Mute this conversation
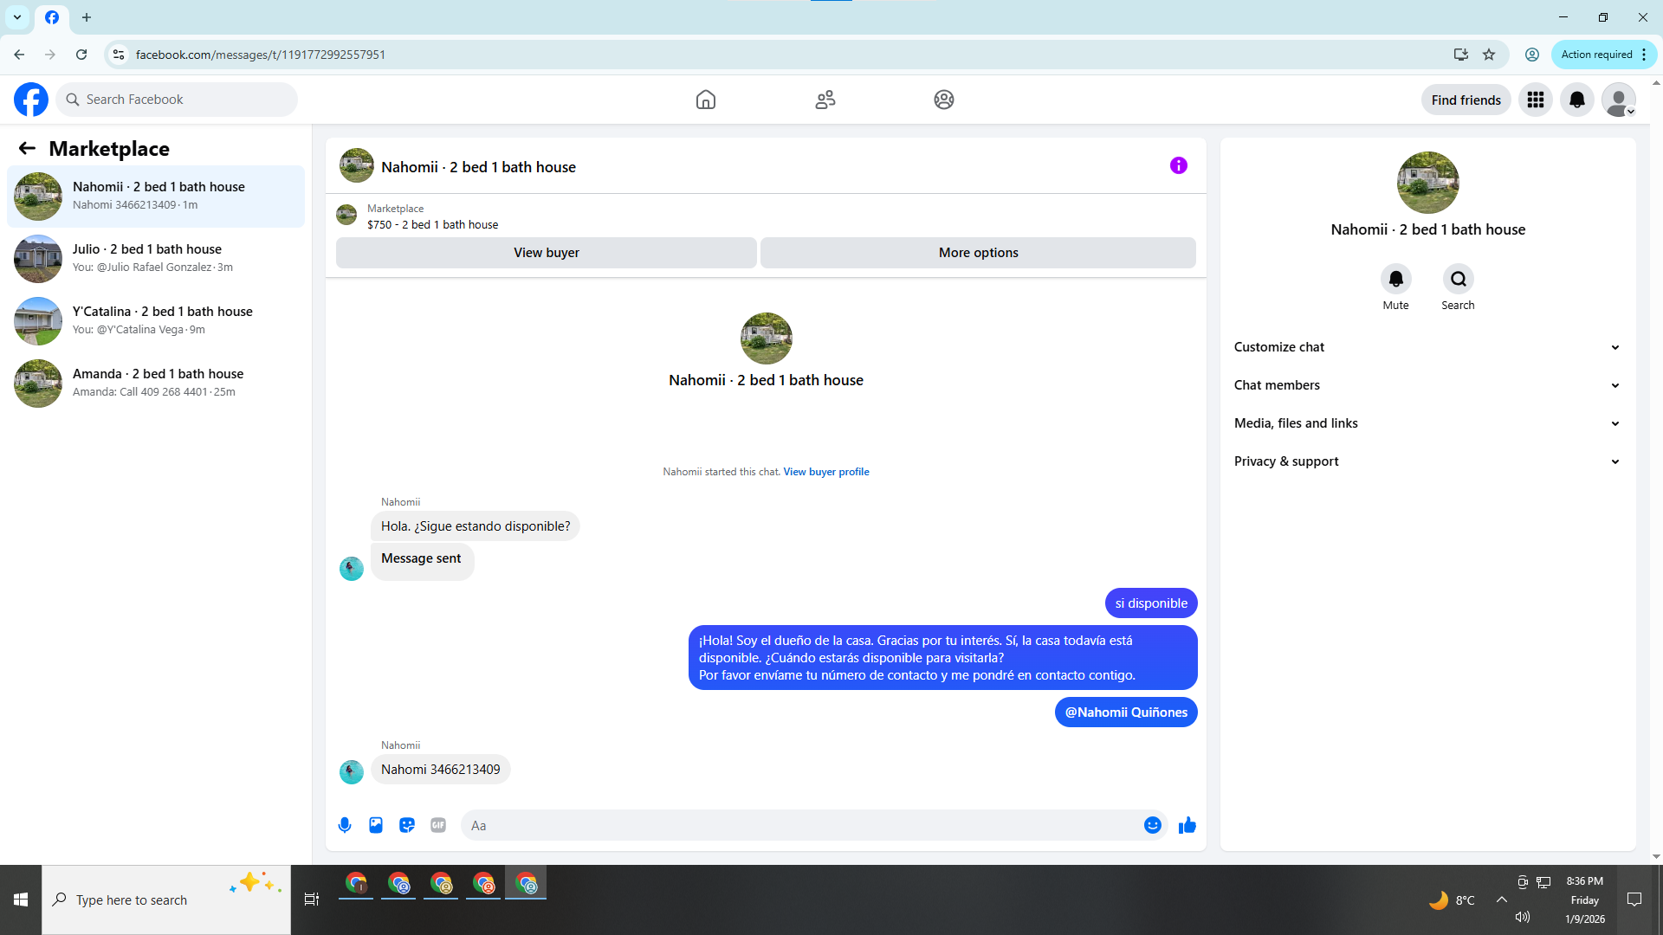1663x935 pixels. [x=1395, y=280]
